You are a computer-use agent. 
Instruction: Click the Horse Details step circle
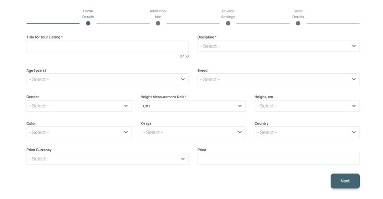point(88,23)
